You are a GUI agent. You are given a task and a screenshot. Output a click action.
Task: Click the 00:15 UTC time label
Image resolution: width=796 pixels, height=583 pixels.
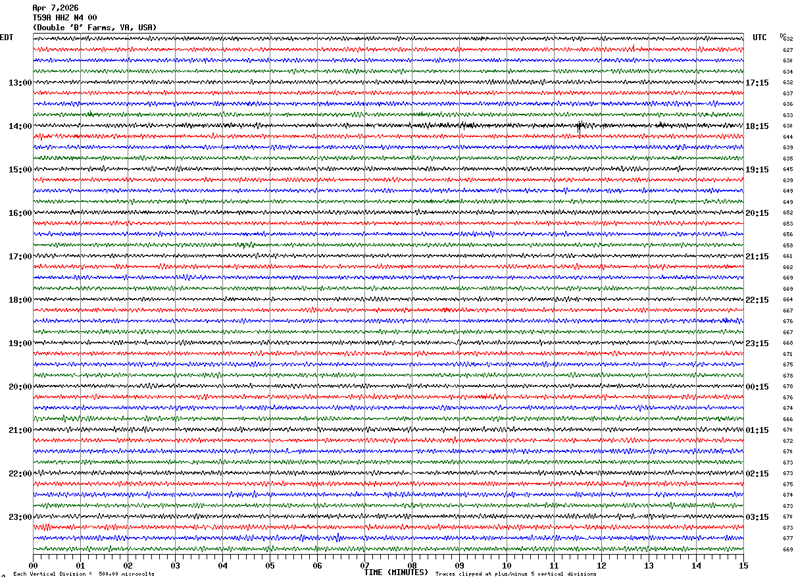(757, 387)
